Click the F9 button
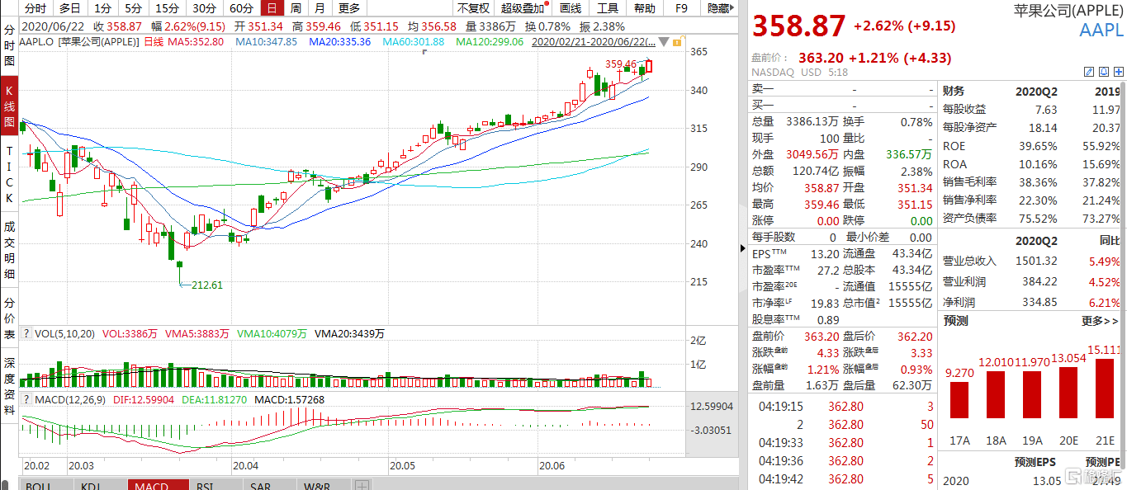This screenshot has height=490, width=1127. (x=681, y=8)
